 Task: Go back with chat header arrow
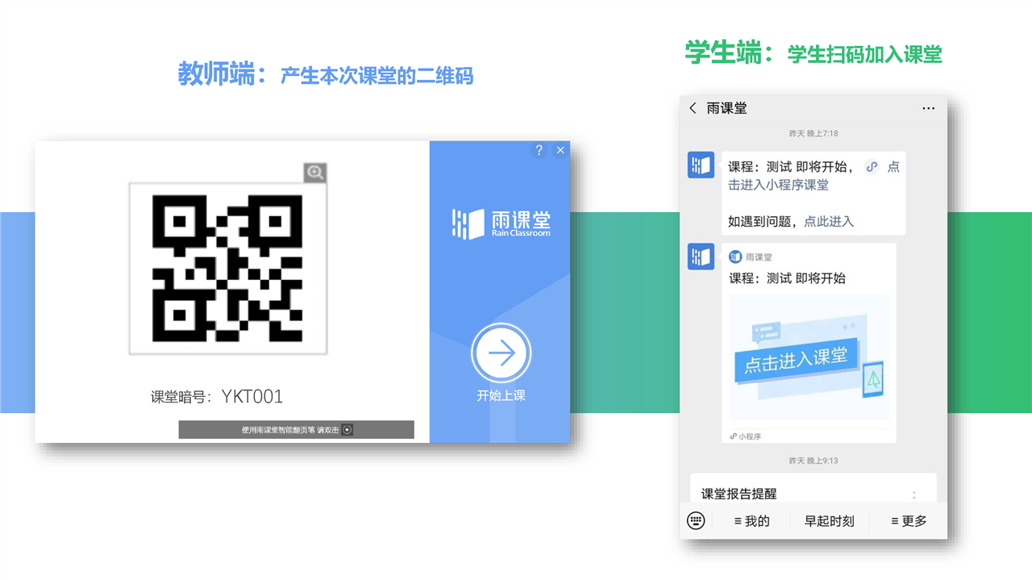[693, 108]
